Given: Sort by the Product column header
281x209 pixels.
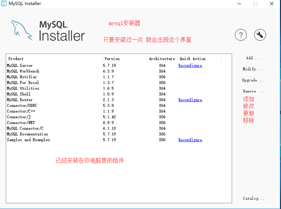Looking at the screenshot, I should 54,59.
